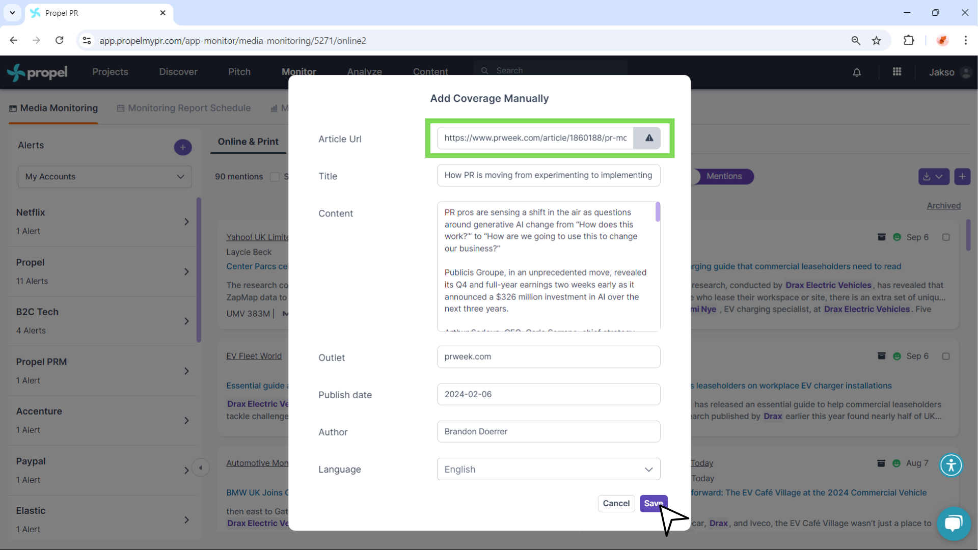The image size is (978, 550).
Task: Open the apps grid menu
Action: tap(897, 72)
